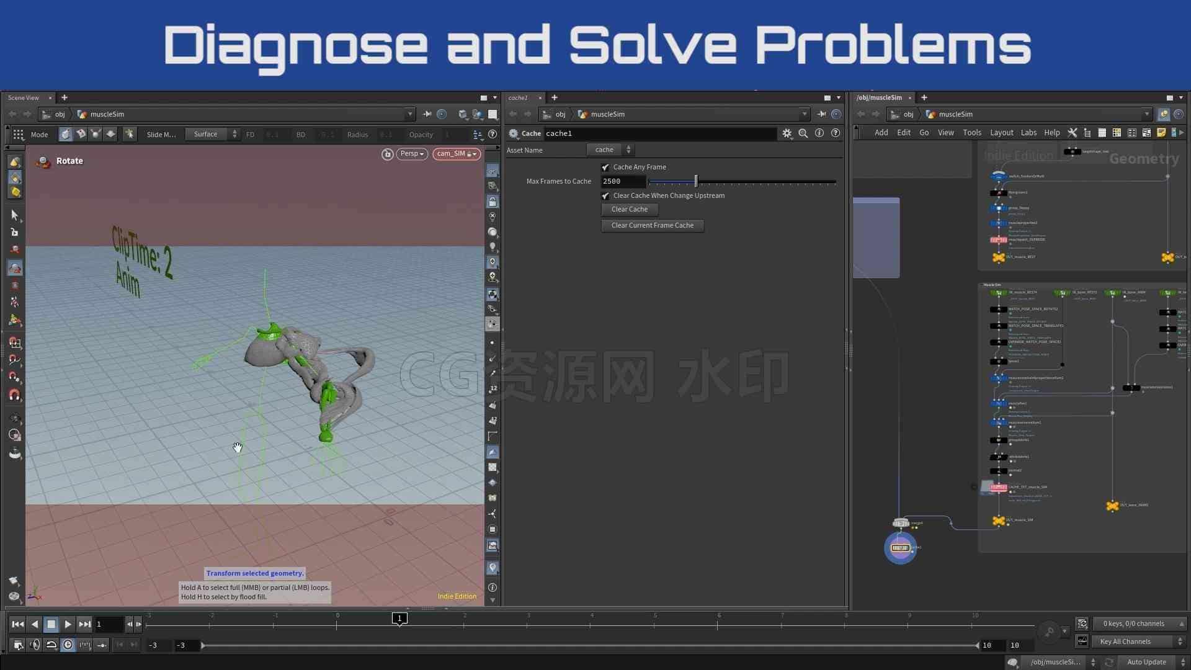Click the Cache node name field cache1
Screen dimensions: 1191x670
[x=660, y=133]
